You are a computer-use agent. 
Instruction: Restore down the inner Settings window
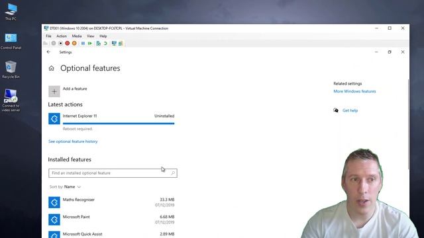coord(390,52)
